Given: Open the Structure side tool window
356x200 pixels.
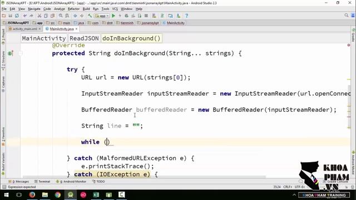Looking at the screenshot, I should coord(3,61).
